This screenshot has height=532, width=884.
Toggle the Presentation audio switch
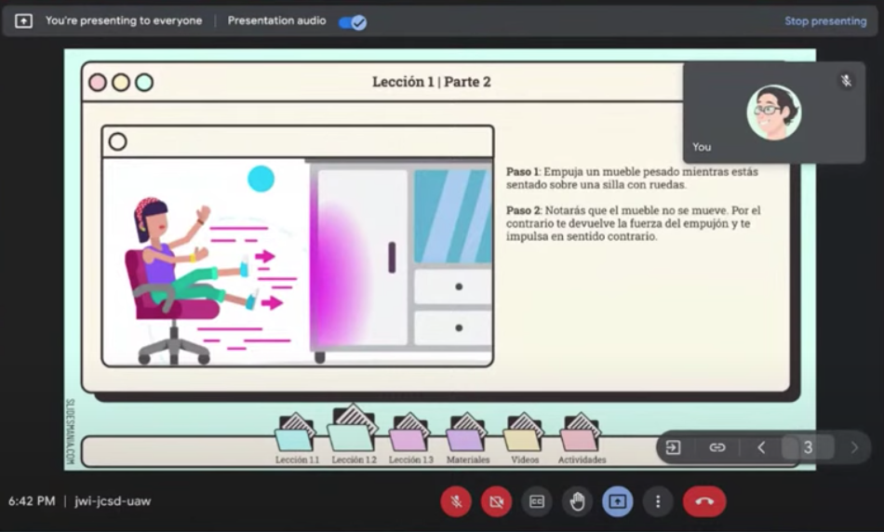coord(352,21)
